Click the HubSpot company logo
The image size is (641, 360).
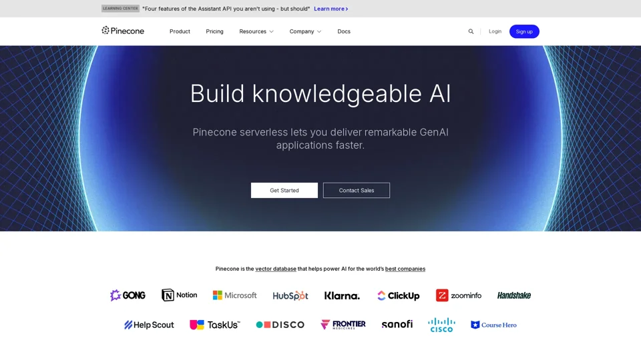click(x=290, y=295)
